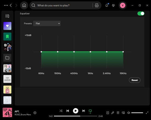Open the playlist folder in sidebar
The image size is (151, 120).
pyautogui.click(x=7, y=58)
